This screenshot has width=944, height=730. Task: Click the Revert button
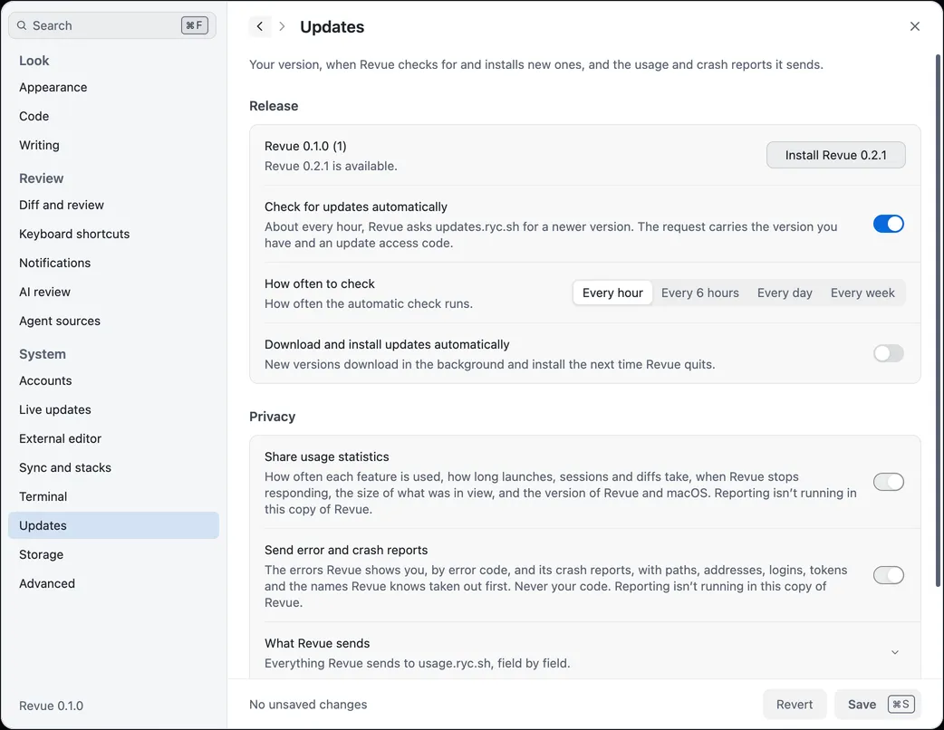(795, 704)
